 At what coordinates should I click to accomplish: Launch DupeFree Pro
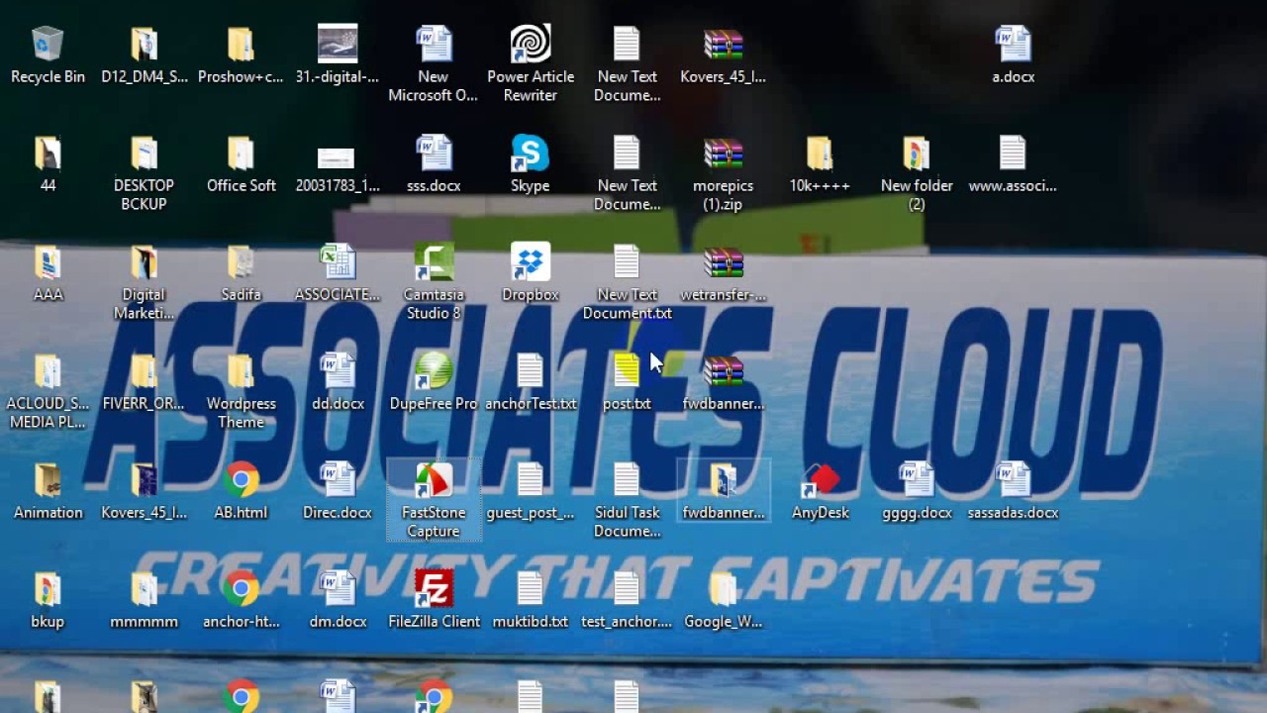[x=434, y=382]
